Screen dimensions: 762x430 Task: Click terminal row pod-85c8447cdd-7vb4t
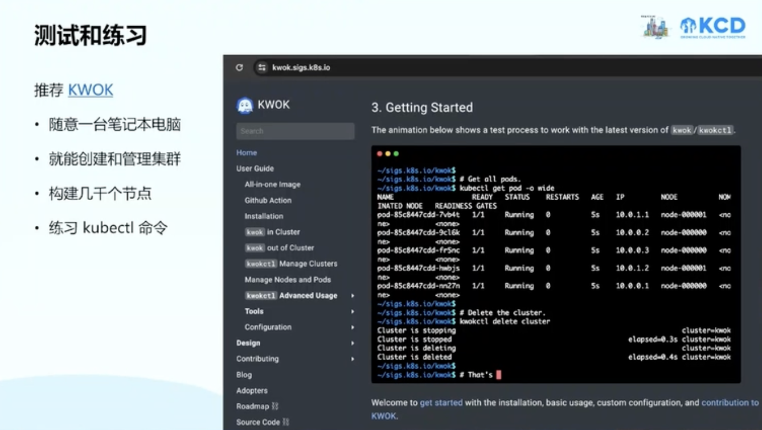pos(554,215)
